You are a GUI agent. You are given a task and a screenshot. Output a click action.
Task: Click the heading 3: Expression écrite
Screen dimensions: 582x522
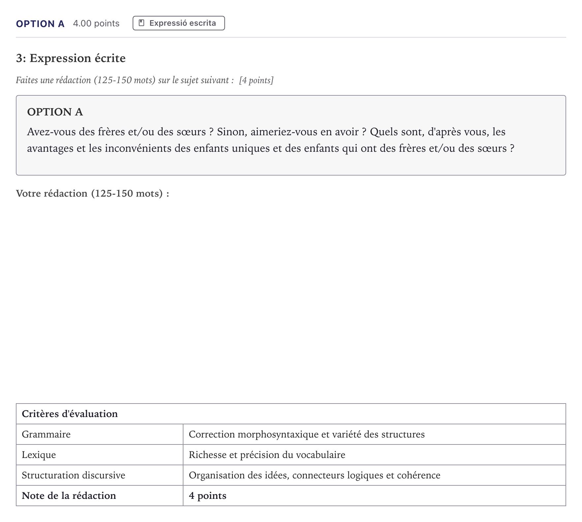[x=71, y=58]
